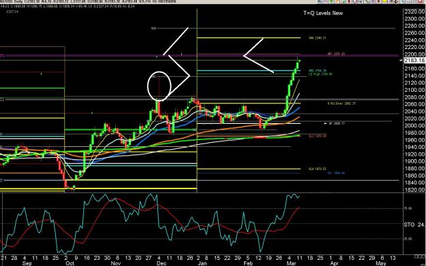Image resolution: width=426 pixels, height=266 pixels.
Task: Click the 2120.00 price axis label
Action: click(x=414, y=83)
